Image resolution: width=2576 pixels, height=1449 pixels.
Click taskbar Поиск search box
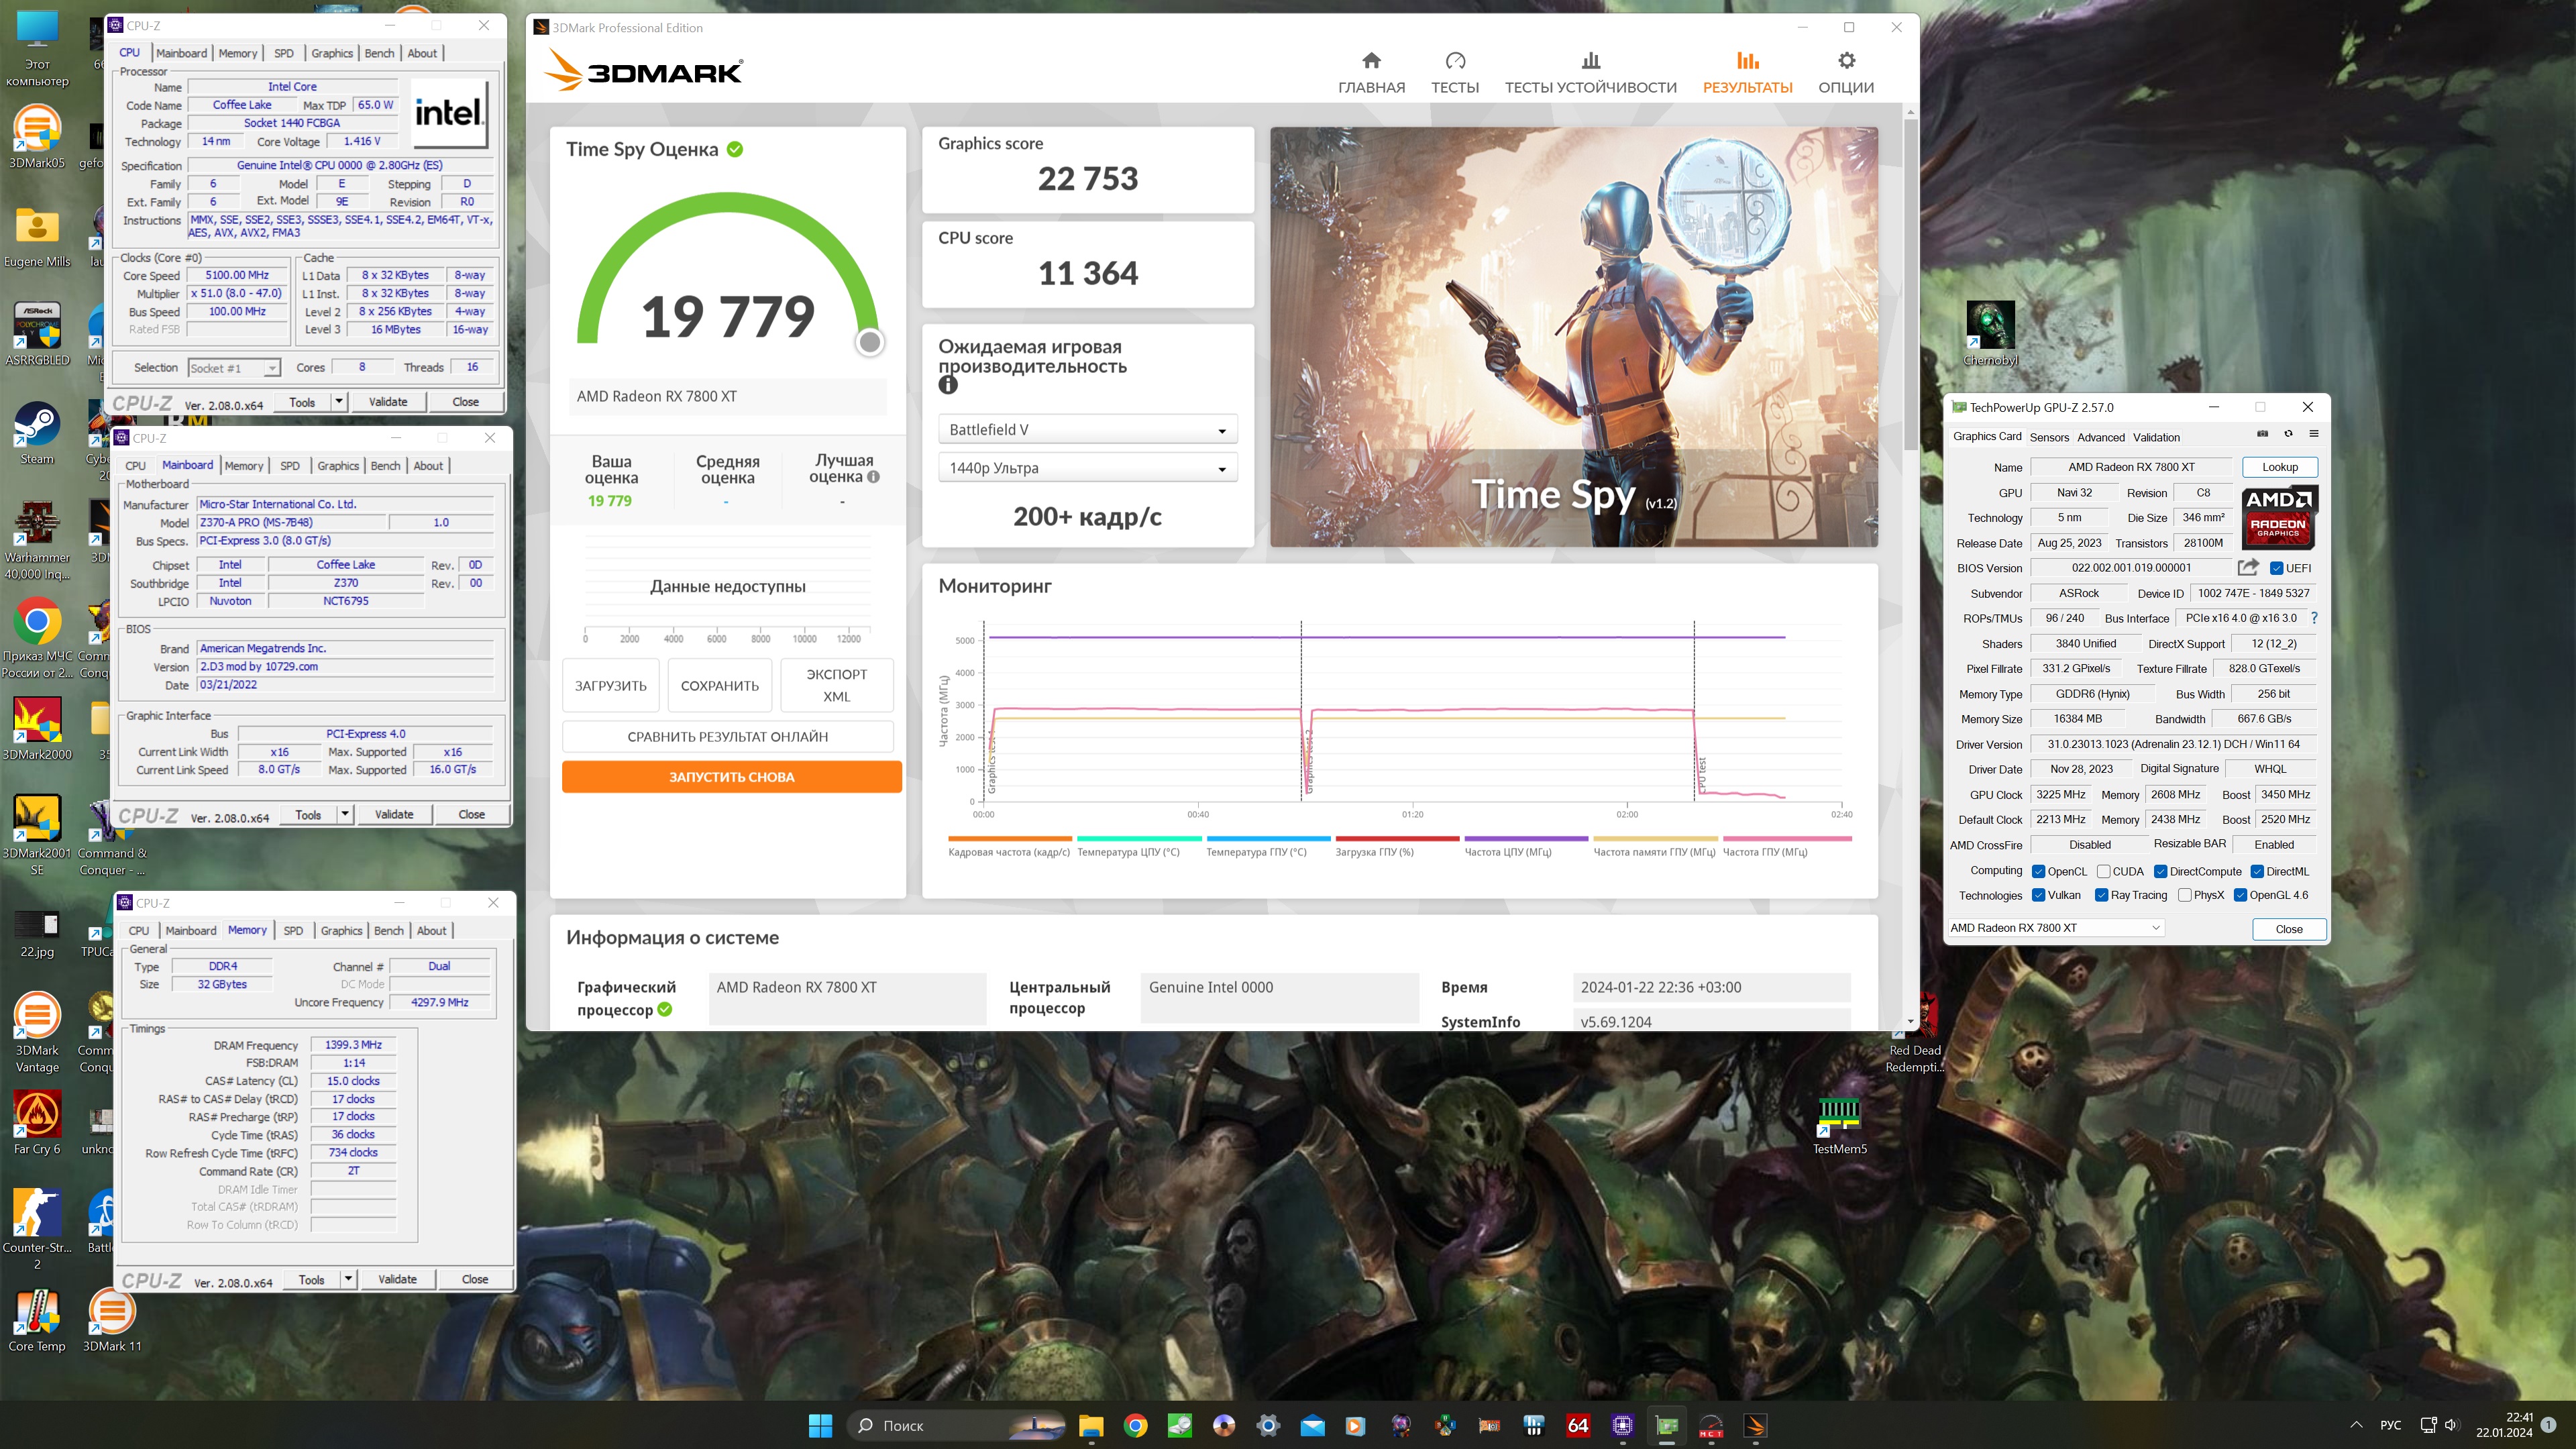pyautogui.click(x=957, y=1425)
